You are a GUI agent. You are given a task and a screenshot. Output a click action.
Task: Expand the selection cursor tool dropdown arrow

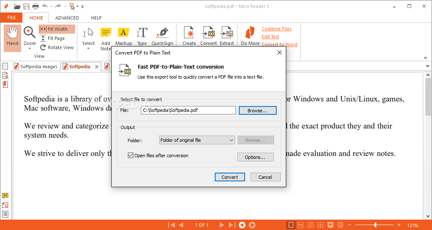tap(77, 6)
